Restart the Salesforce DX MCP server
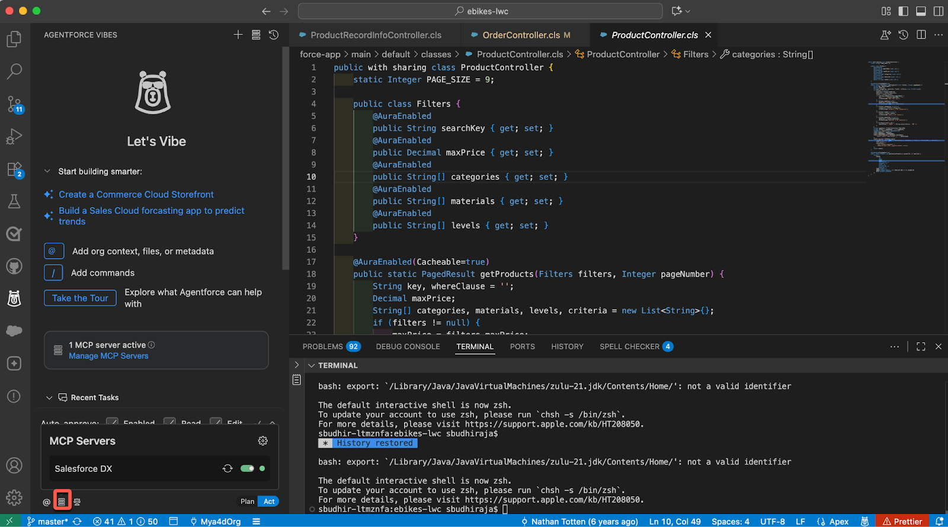948x527 pixels. tap(228, 468)
